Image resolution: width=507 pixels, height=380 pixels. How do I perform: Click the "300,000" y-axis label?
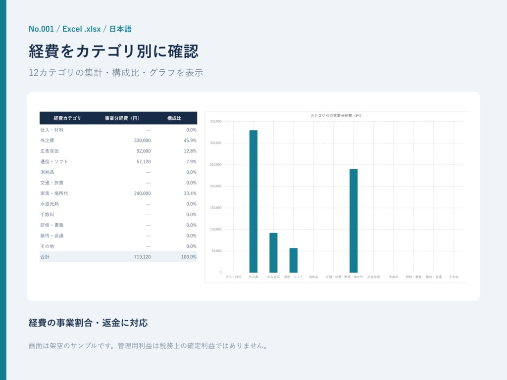[x=216, y=143]
